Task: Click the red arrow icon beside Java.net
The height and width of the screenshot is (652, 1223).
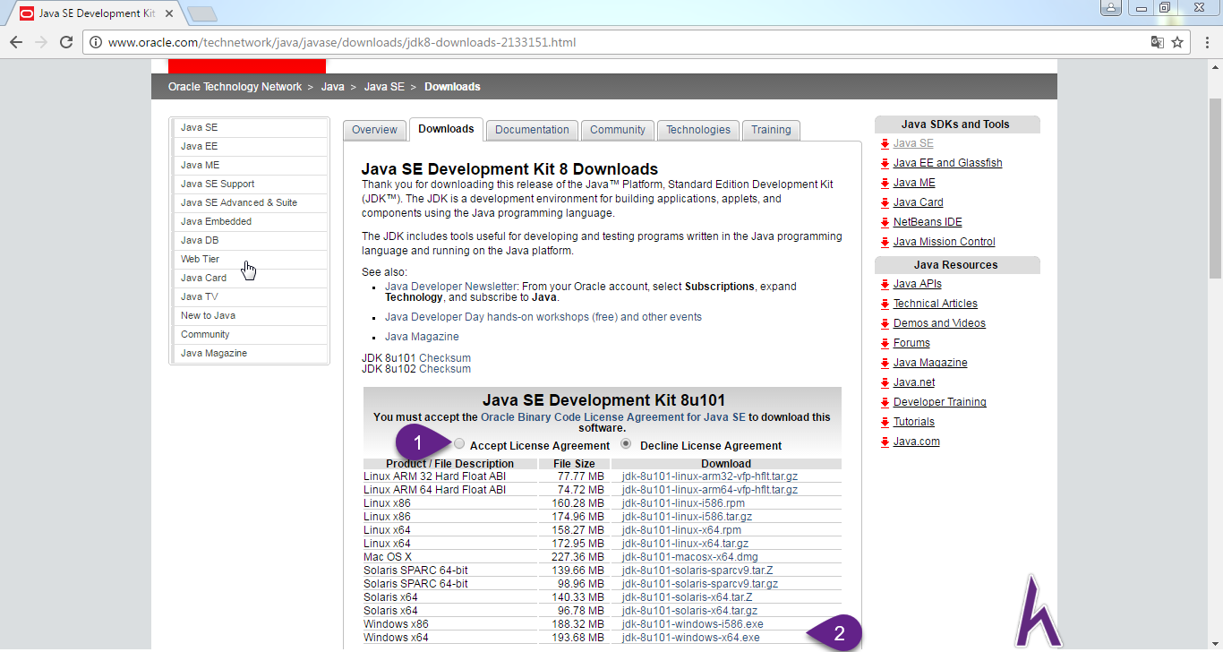Action: click(885, 382)
